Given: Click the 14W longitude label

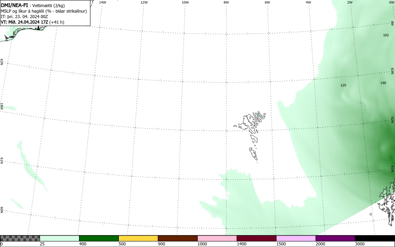Looking at the screenshot, I should coord(103,2).
